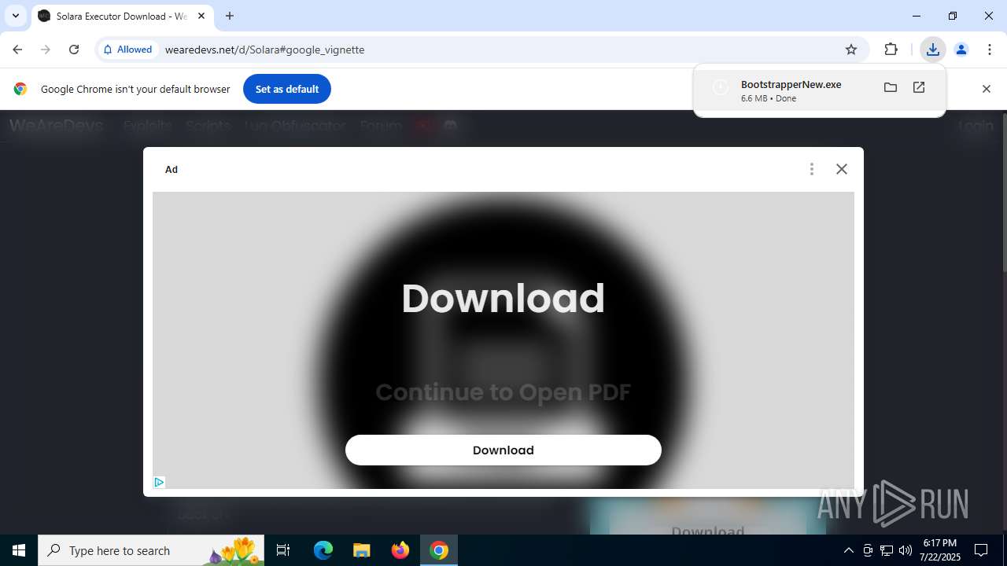Click the browser forward arrow

point(46,50)
